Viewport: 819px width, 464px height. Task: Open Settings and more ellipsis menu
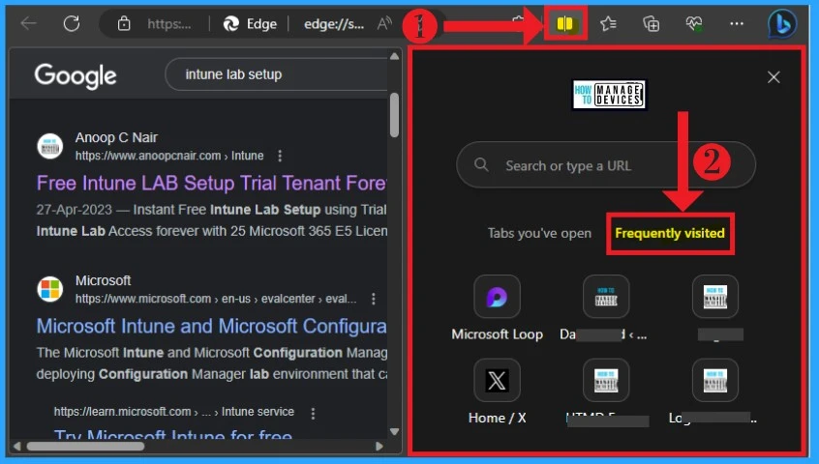pyautogui.click(x=737, y=23)
